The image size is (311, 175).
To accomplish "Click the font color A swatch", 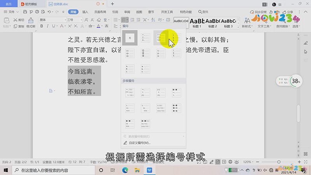I will [99, 26].
